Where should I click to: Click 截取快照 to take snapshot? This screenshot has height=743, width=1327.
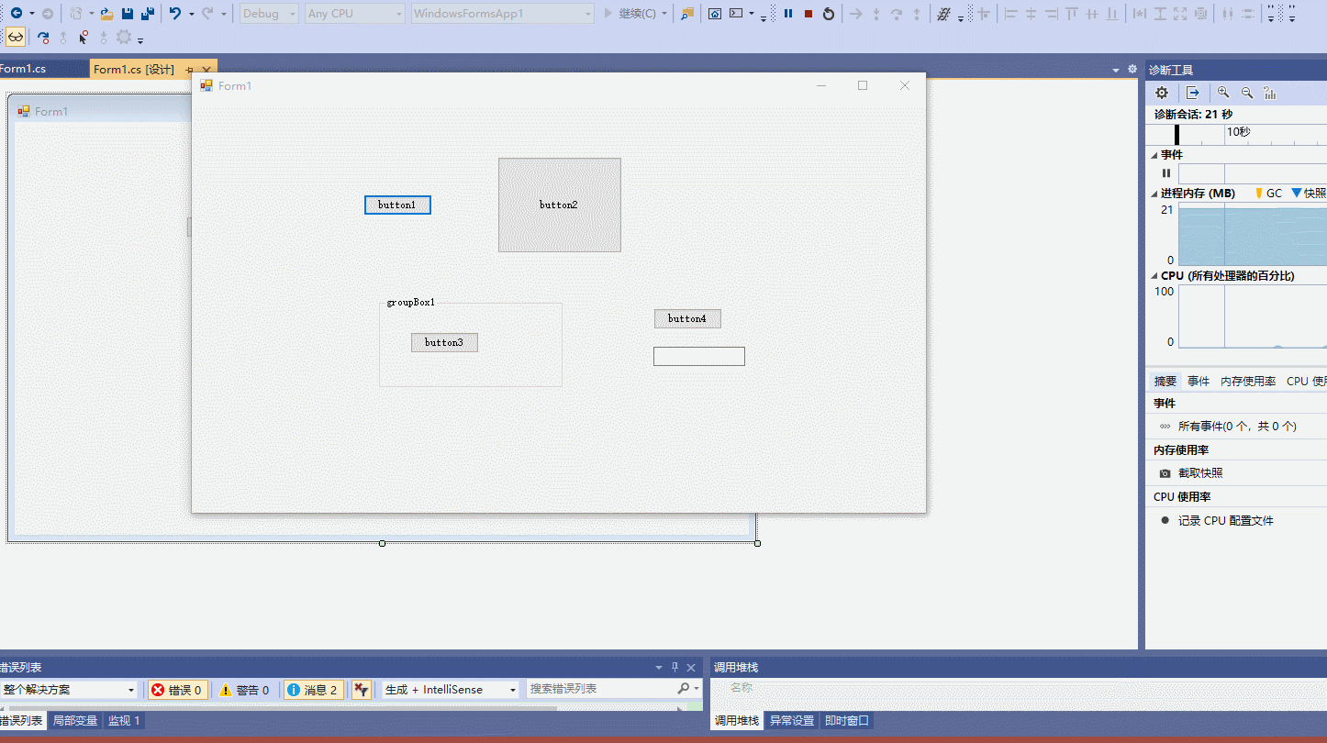pos(1200,473)
